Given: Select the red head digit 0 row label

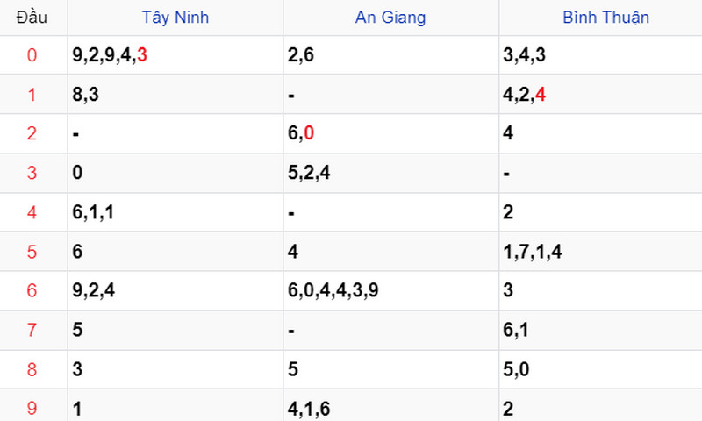Looking at the screenshot, I should (x=32, y=55).
